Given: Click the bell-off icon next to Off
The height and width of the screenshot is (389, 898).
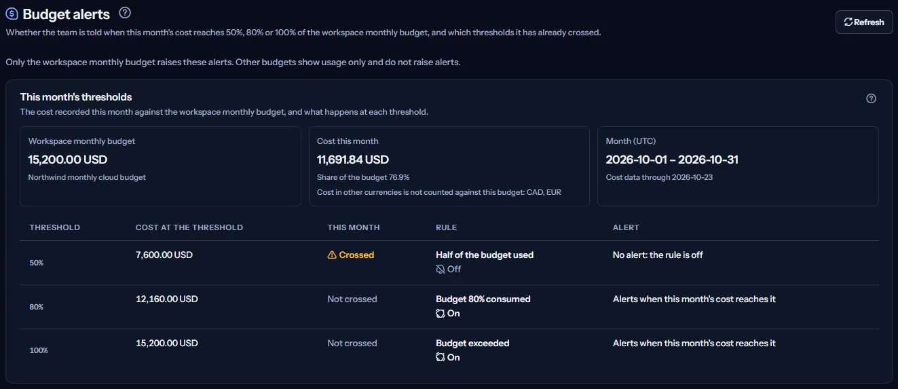Looking at the screenshot, I should click(441, 269).
